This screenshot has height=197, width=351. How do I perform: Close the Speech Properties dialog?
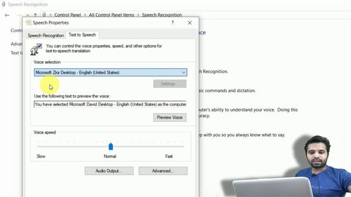pos(190,23)
